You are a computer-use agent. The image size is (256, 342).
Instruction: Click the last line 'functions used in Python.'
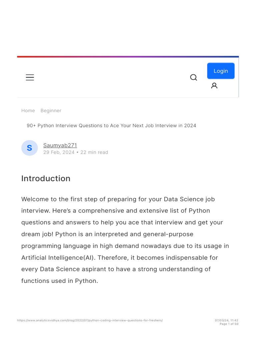pyautogui.click(x=60, y=281)
